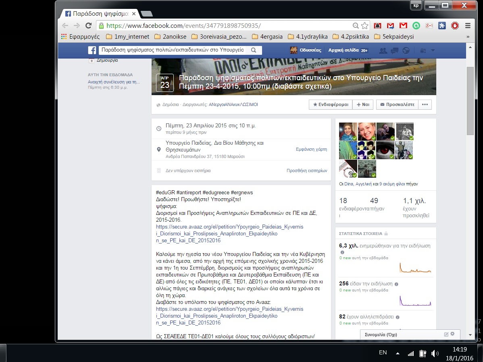Viewport: 483px width, 362px height.
Task: Click the volume speaker tray icon
Action: [435, 354]
